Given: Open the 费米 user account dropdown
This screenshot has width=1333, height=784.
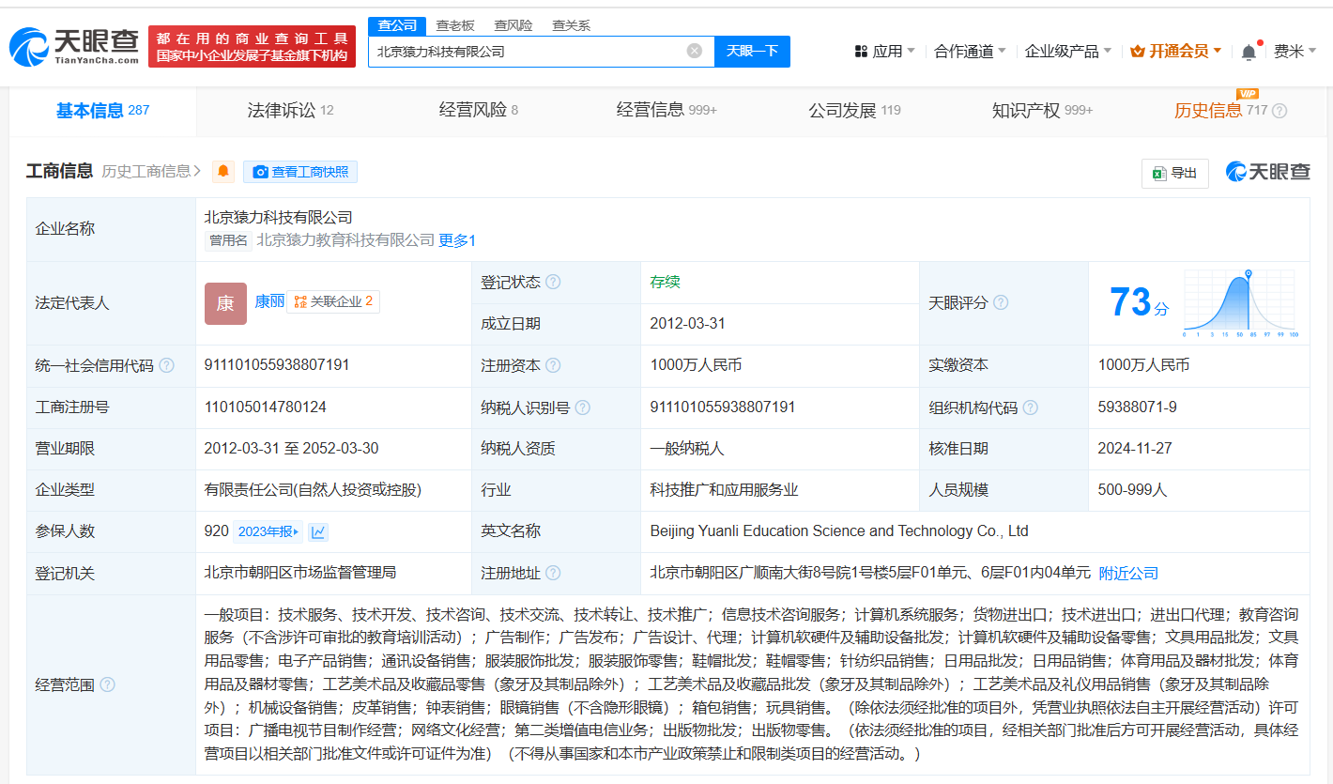Looking at the screenshot, I should coord(1295,52).
